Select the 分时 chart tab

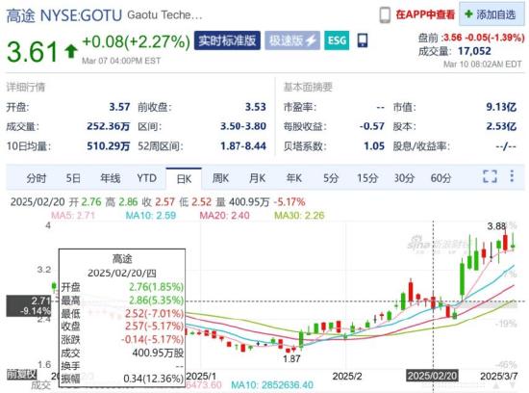click(x=37, y=178)
